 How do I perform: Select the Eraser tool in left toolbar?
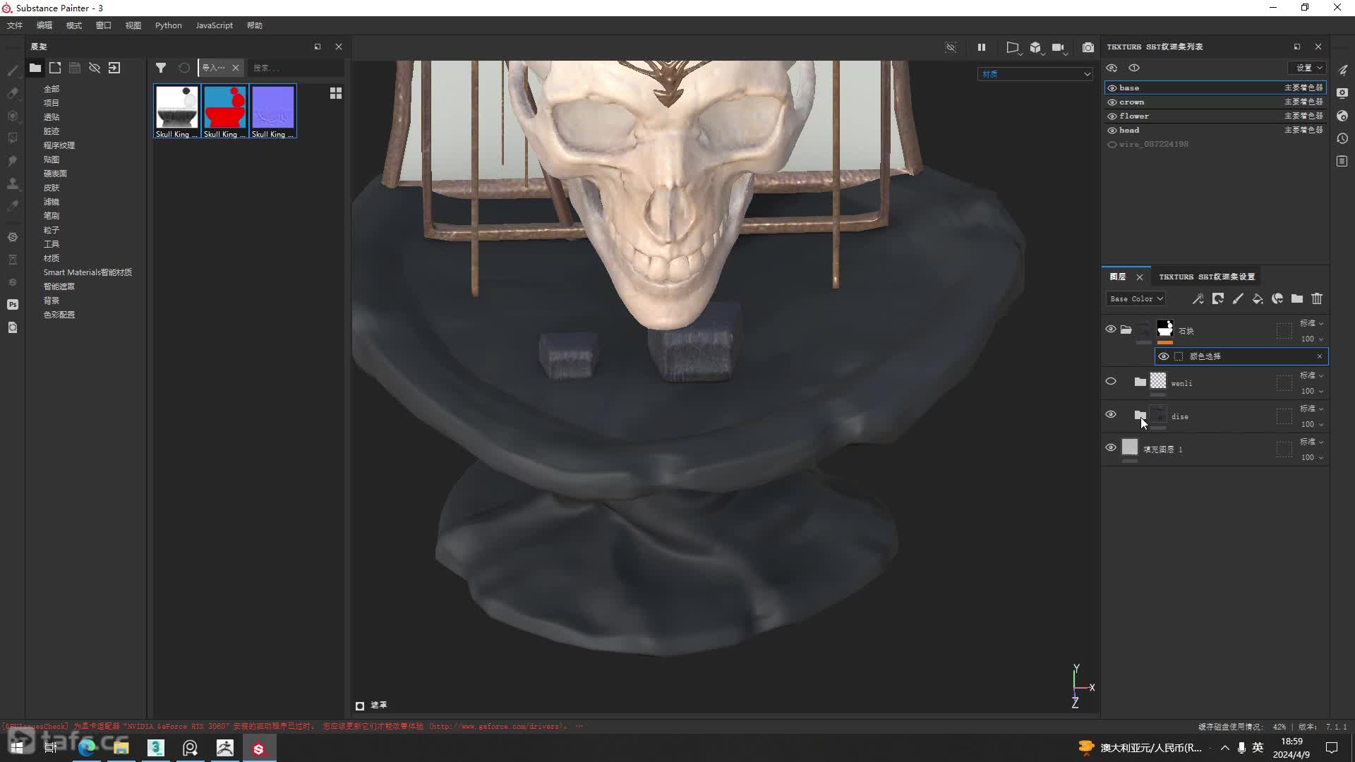tap(13, 93)
